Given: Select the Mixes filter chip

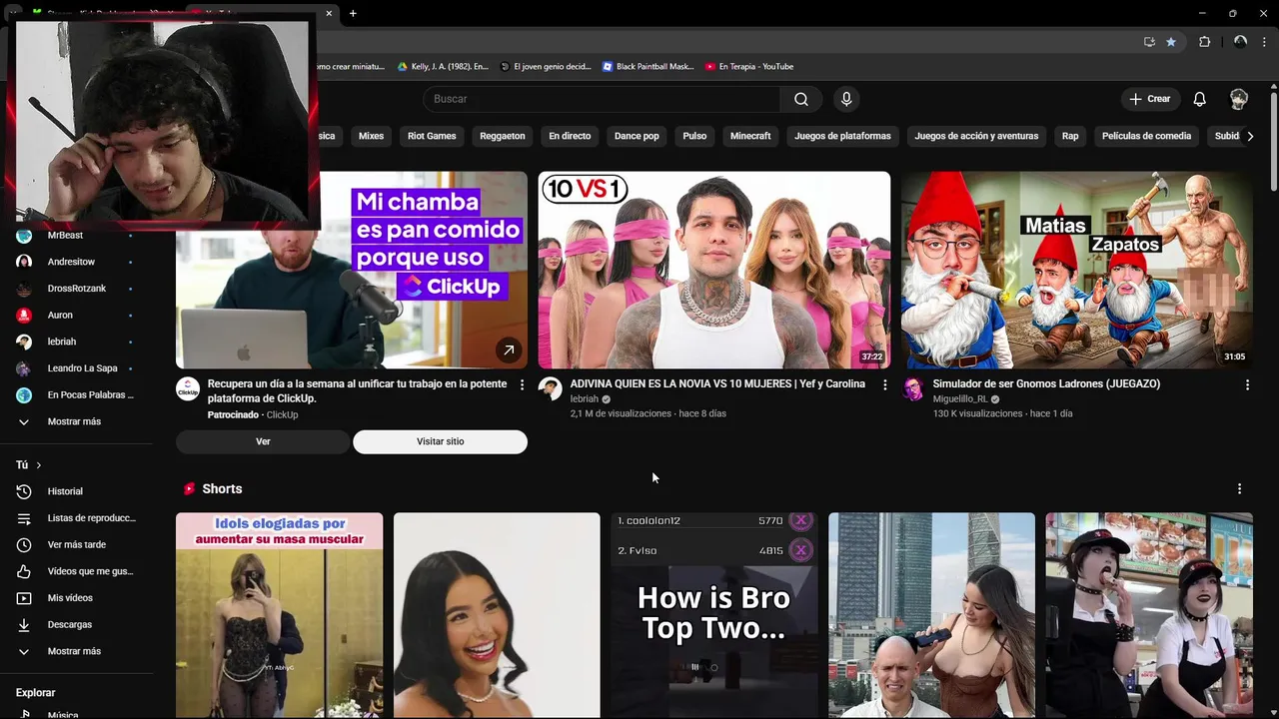Looking at the screenshot, I should click(x=371, y=136).
